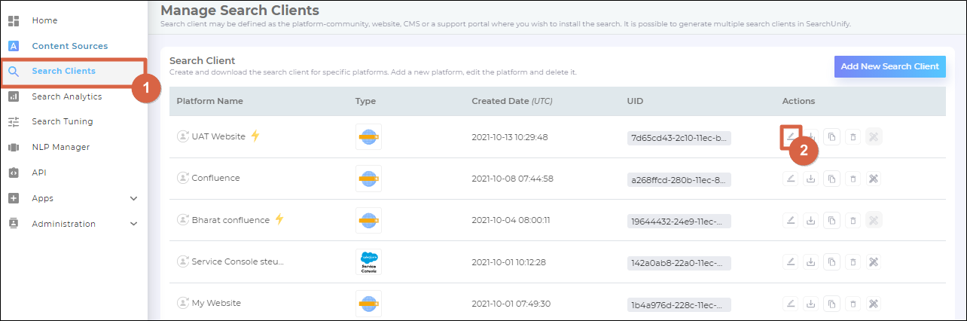Click the Salesforce Service Console type thumbnail
The image size is (967, 321).
[x=368, y=262]
